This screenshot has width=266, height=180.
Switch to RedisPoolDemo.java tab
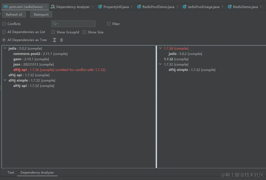[158, 7]
